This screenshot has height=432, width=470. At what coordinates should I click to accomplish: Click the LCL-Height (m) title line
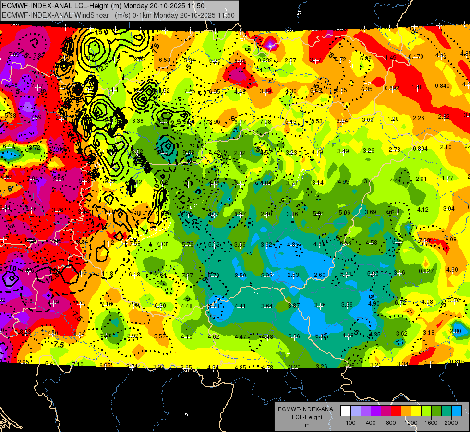(103, 6)
